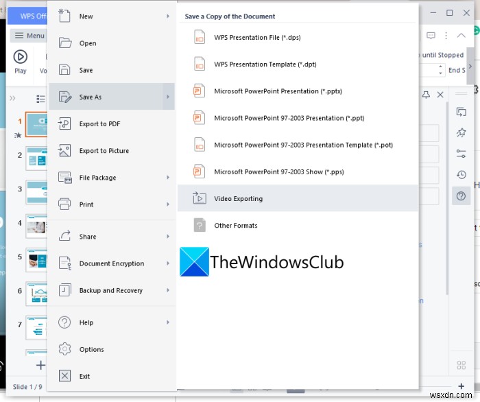Choose Save As in the file menu
Screen dimensions: 480x402
pyautogui.click(x=112, y=97)
